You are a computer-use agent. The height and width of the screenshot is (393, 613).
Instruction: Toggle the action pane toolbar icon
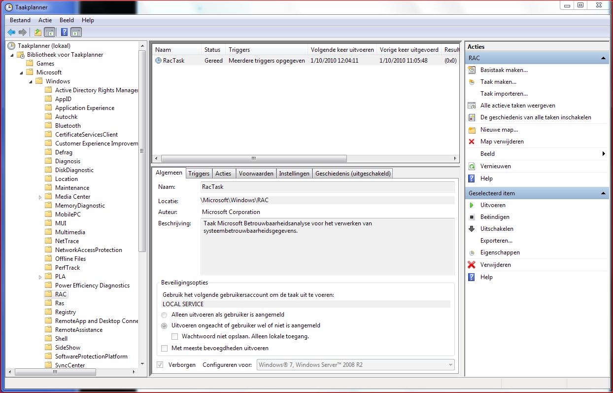coord(76,33)
